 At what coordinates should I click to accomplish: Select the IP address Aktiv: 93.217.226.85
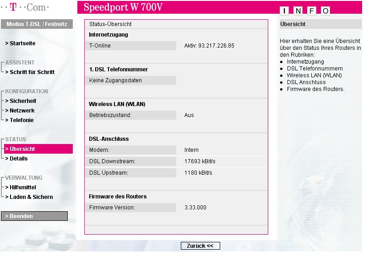(x=209, y=45)
